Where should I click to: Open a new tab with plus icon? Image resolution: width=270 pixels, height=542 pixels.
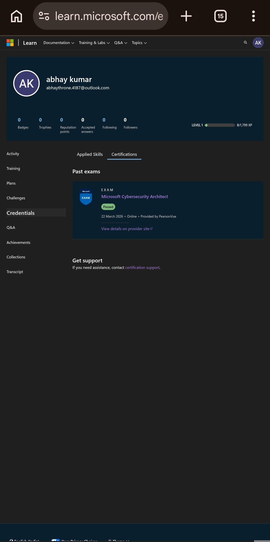click(186, 16)
